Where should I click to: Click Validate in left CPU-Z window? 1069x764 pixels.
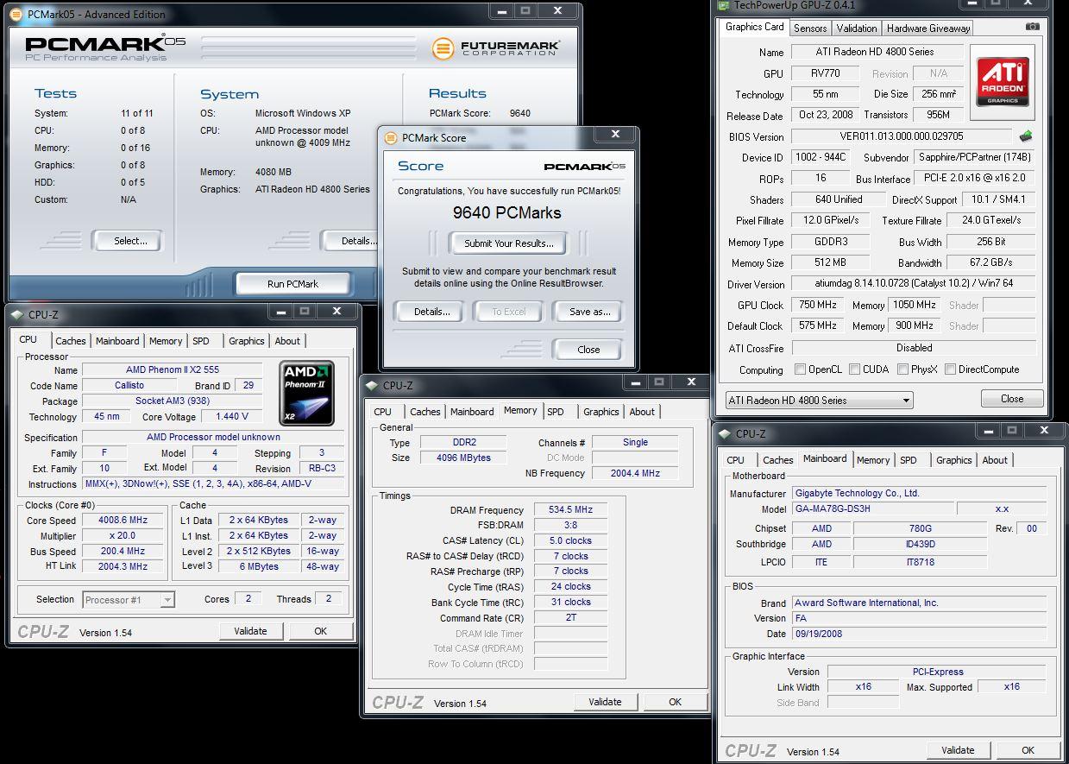(x=250, y=631)
